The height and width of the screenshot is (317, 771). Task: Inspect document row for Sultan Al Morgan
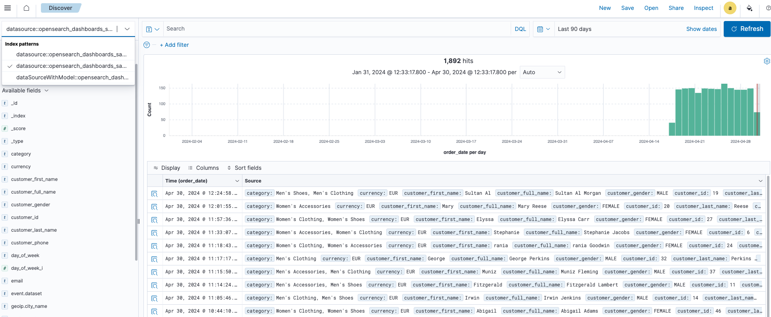point(154,194)
